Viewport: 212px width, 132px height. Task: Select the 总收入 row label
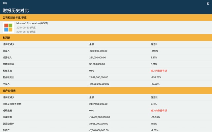point(6,51)
